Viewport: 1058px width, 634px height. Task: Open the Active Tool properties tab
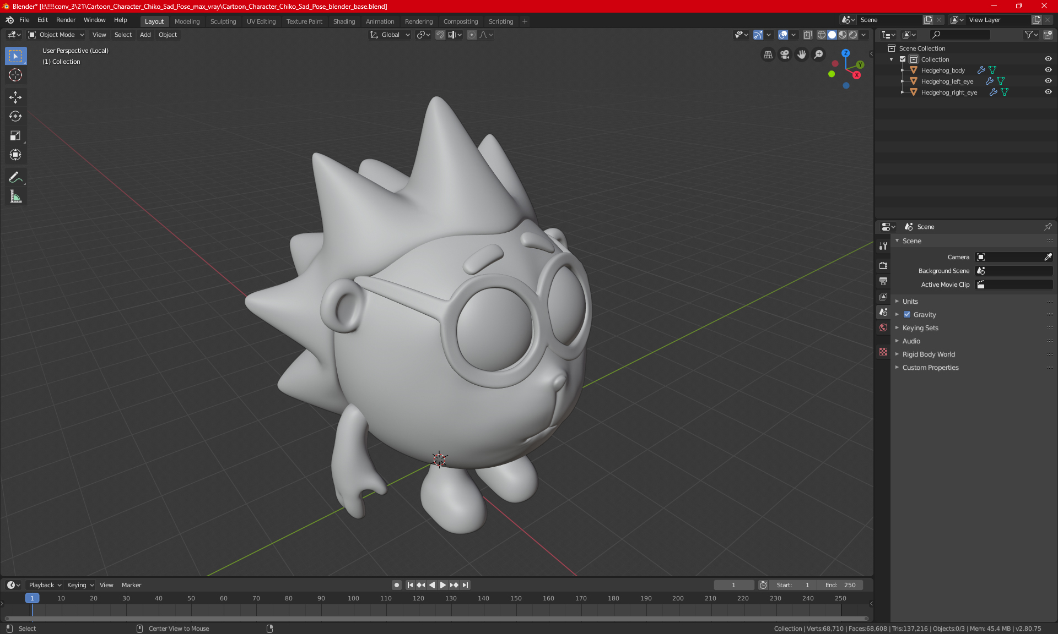pyautogui.click(x=883, y=246)
